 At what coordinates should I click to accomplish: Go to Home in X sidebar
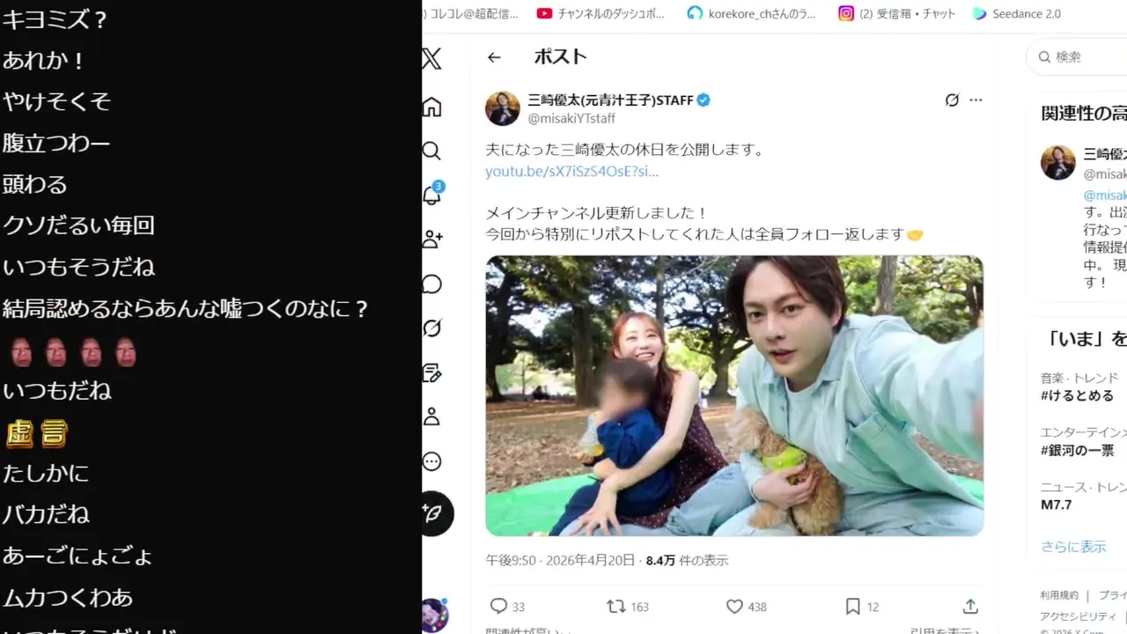pyautogui.click(x=431, y=107)
